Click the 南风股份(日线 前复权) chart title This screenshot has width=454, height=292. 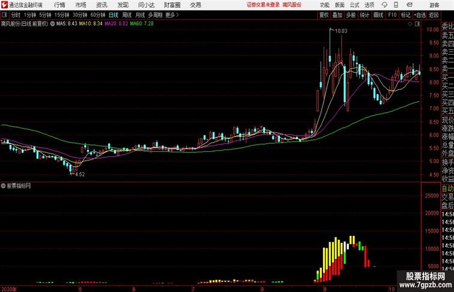[25, 24]
